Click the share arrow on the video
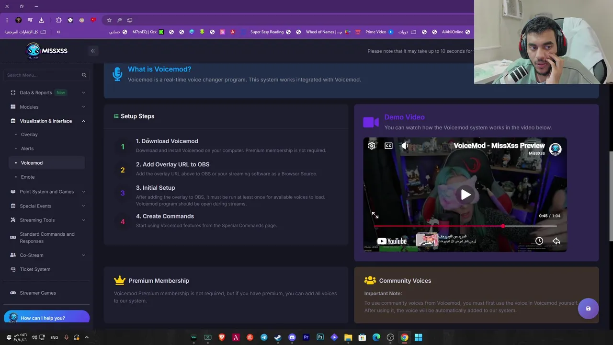The height and width of the screenshot is (345, 613). [x=556, y=241]
